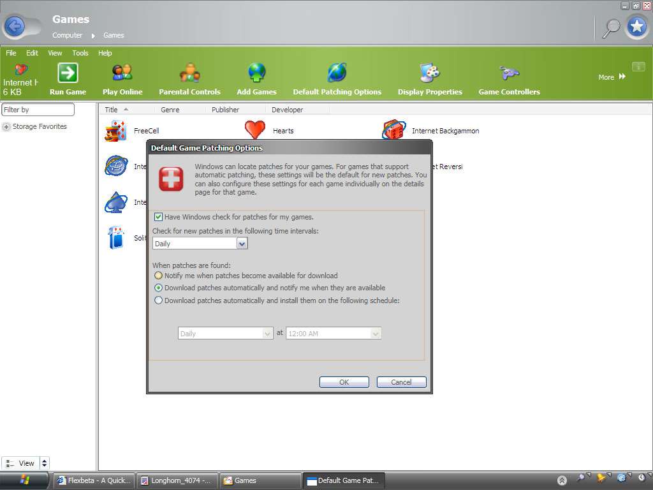This screenshot has height=490, width=653.
Task: Click the Windows Start button
Action: [x=25, y=480]
